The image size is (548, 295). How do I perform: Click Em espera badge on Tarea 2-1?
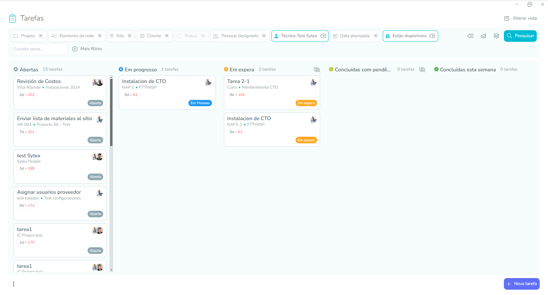pyautogui.click(x=306, y=103)
